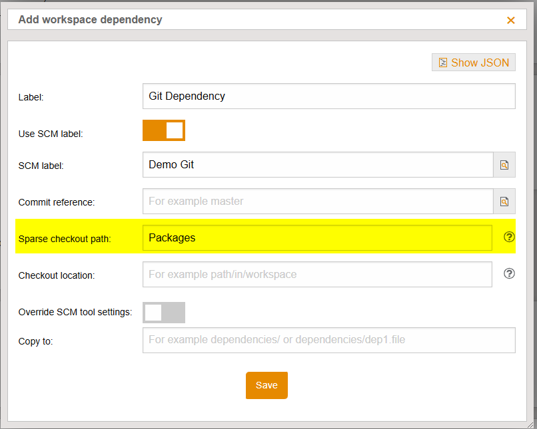
Task: Click the Show JSON button
Action: [x=474, y=62]
